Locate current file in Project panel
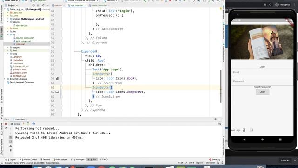 34,5
